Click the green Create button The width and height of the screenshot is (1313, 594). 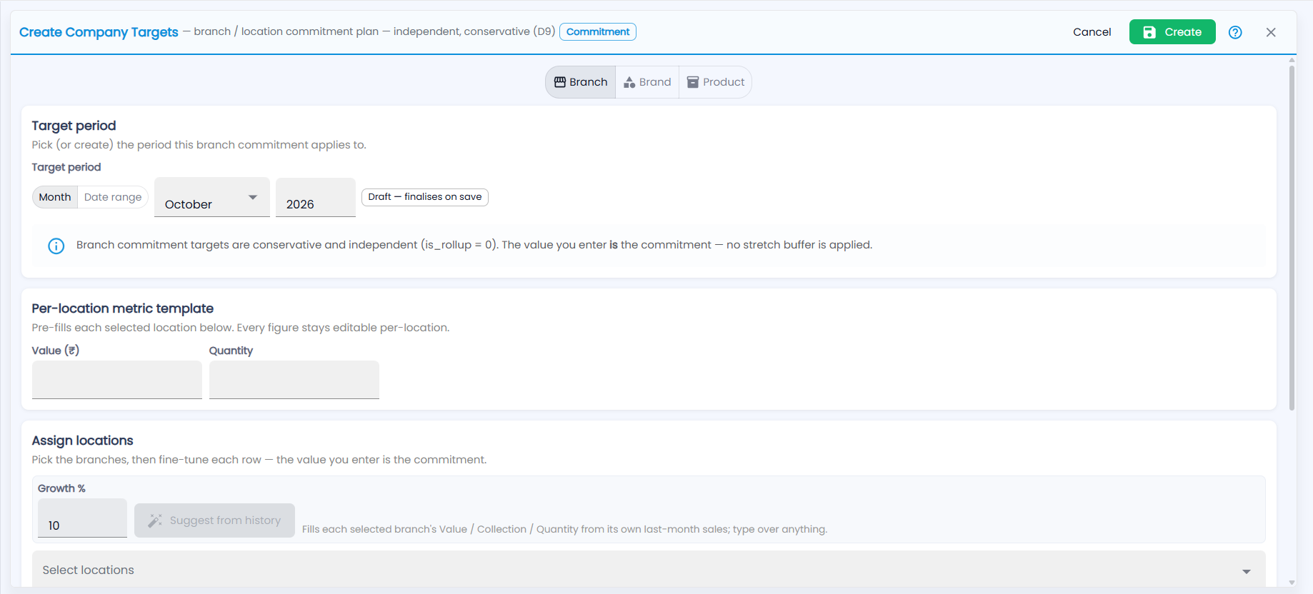coord(1172,32)
